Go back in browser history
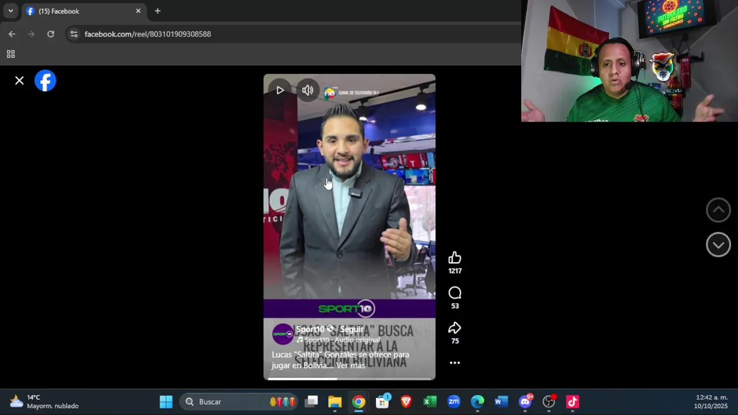Viewport: 738px width, 415px height. tap(12, 34)
